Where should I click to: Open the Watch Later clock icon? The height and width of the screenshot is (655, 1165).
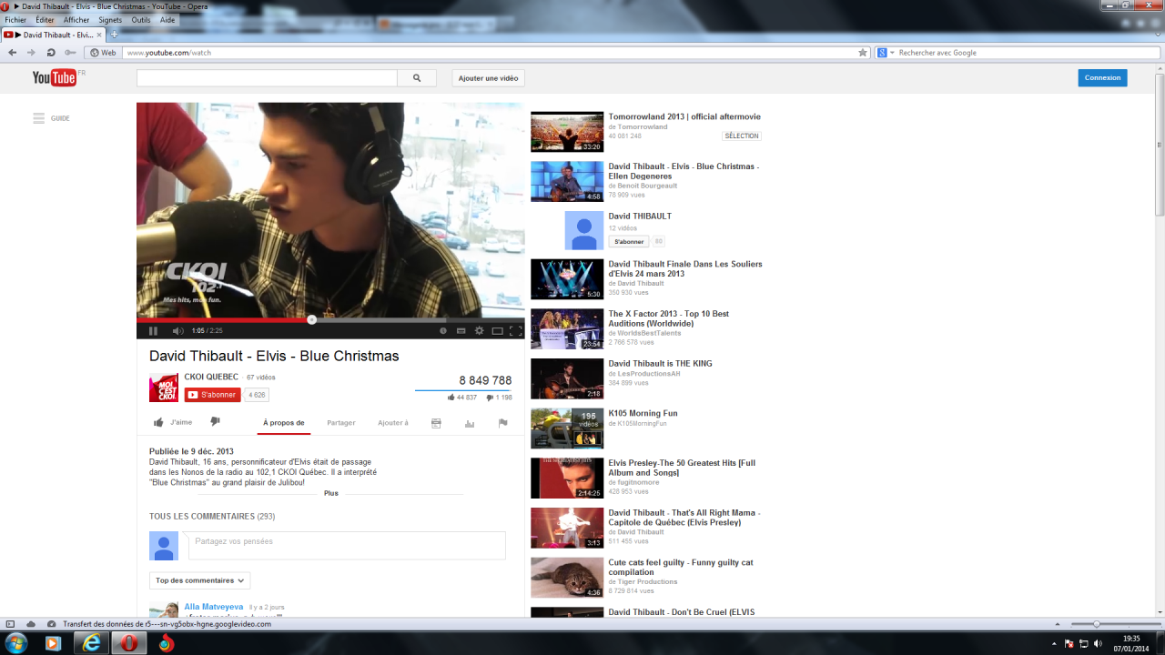click(443, 331)
